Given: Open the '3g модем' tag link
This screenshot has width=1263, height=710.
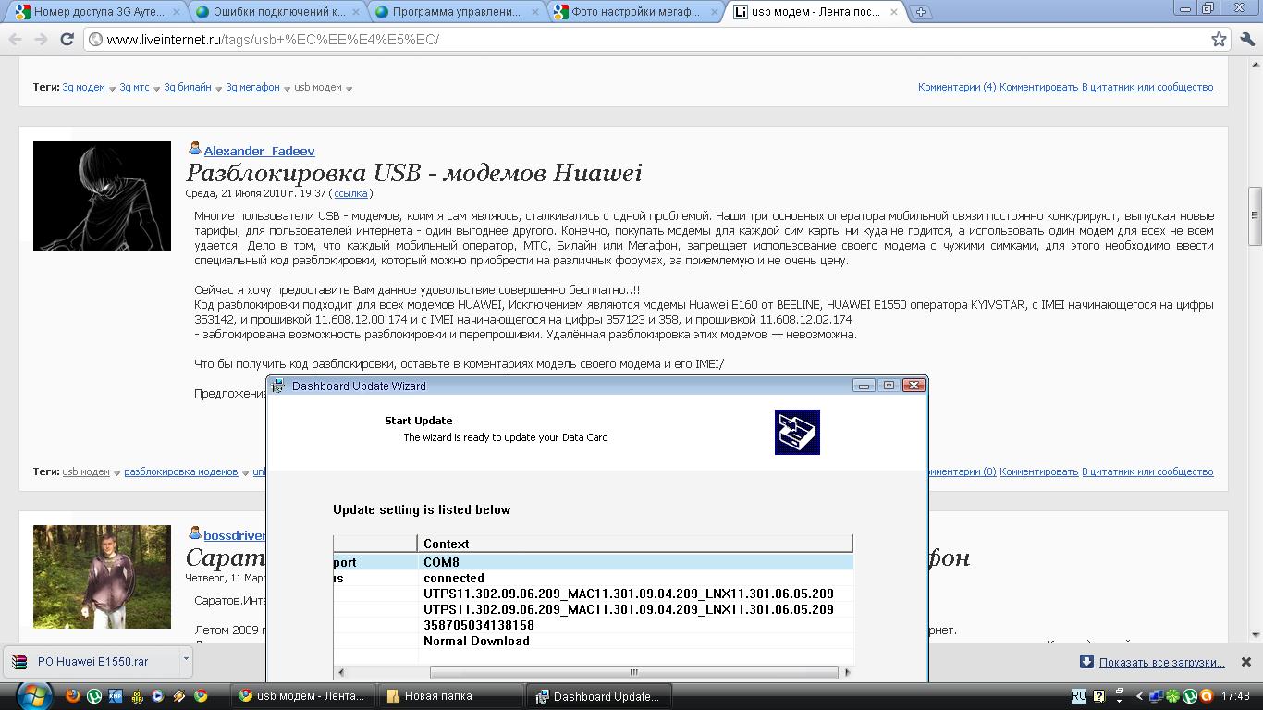Looking at the screenshot, I should 84,87.
